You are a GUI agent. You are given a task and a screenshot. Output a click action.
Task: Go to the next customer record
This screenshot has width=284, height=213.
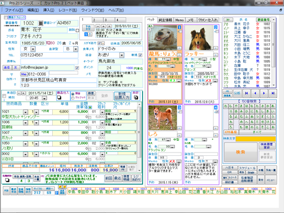[264, 93]
